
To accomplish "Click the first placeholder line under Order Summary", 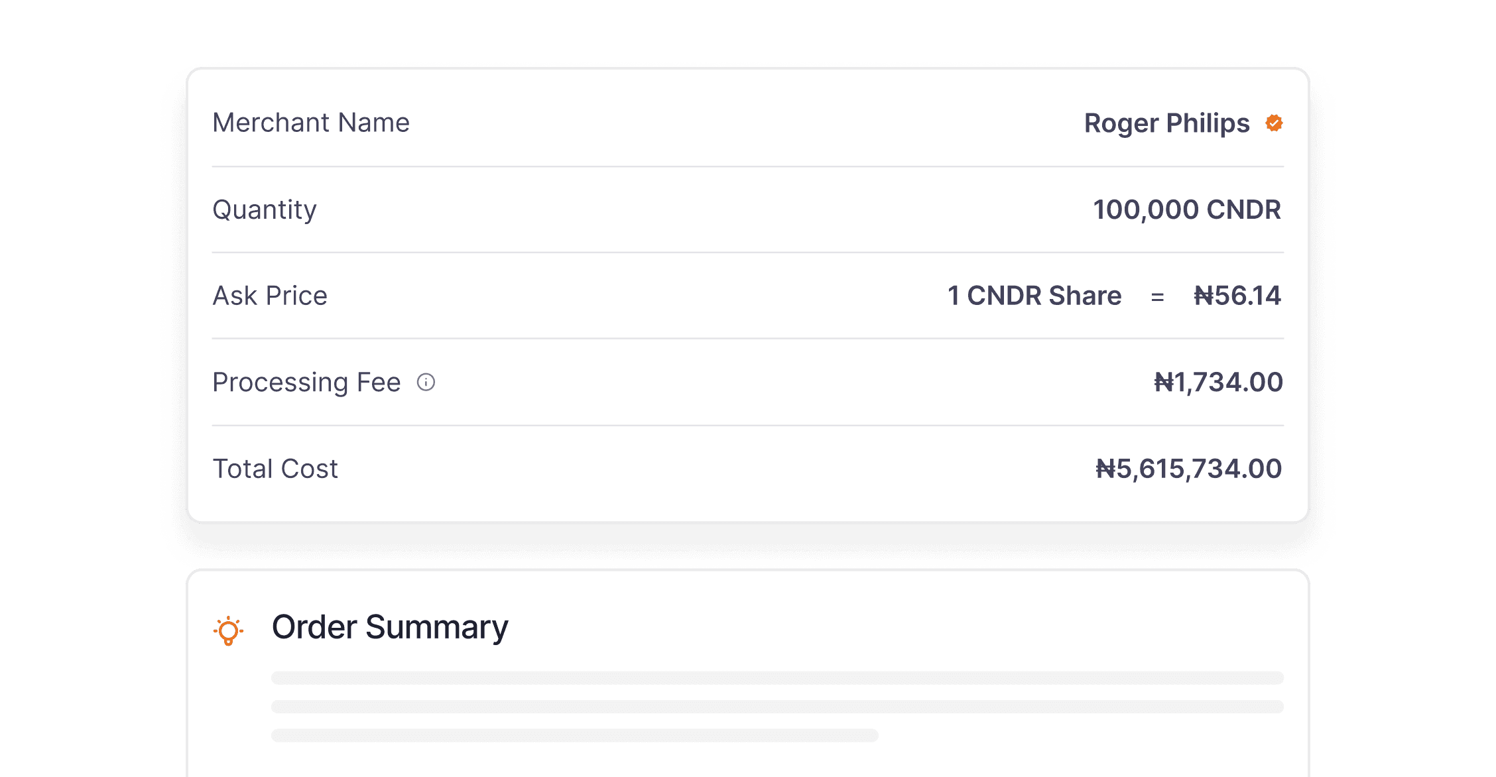I will click(777, 678).
